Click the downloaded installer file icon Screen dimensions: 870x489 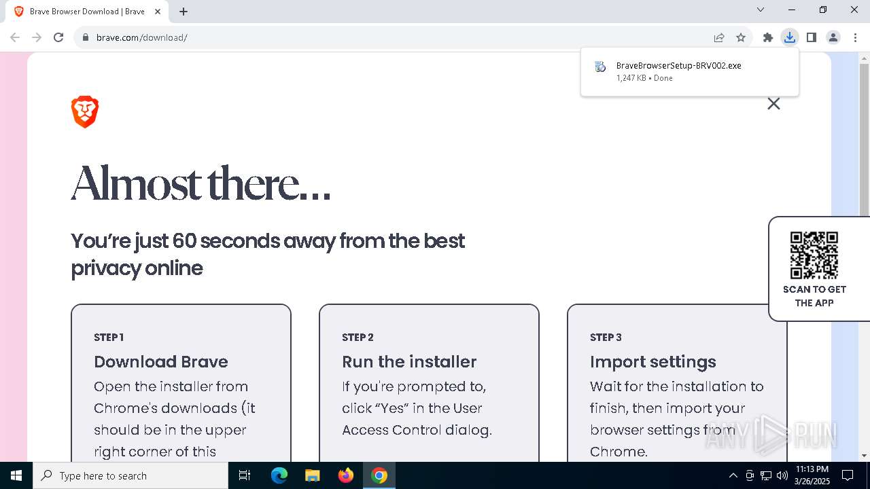tap(600, 67)
